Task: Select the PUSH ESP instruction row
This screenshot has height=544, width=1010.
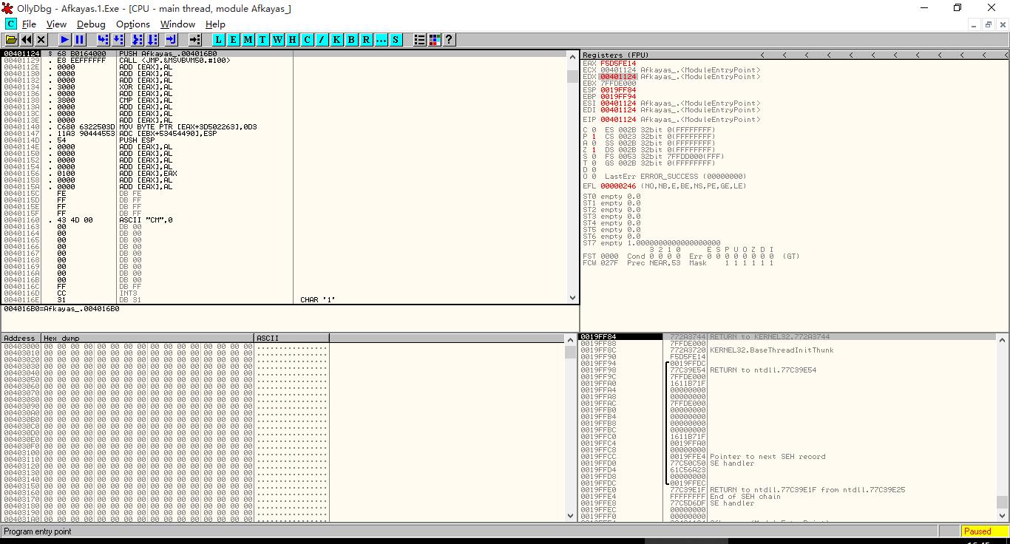Action: point(284,140)
